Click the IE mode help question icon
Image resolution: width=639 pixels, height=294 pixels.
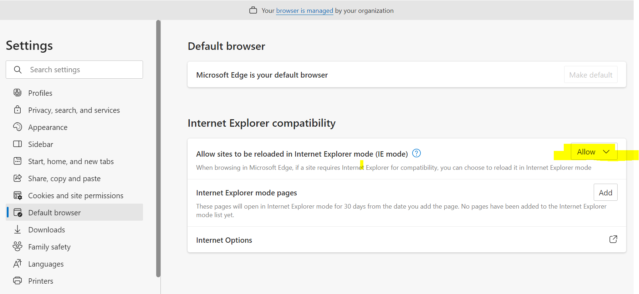416,153
